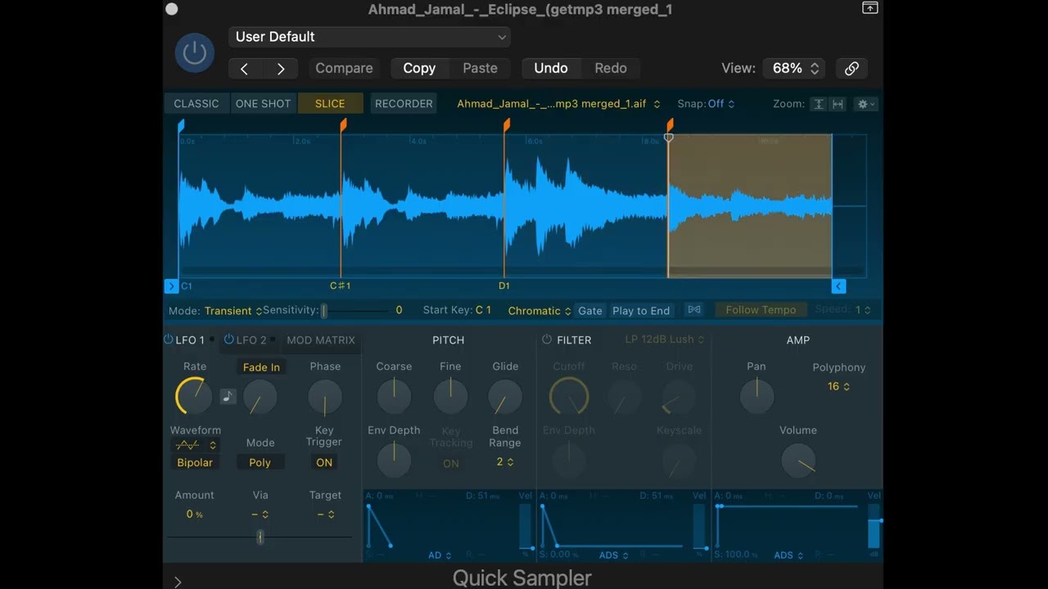
Task: Open the LFO 2 tab
Action: (x=251, y=340)
